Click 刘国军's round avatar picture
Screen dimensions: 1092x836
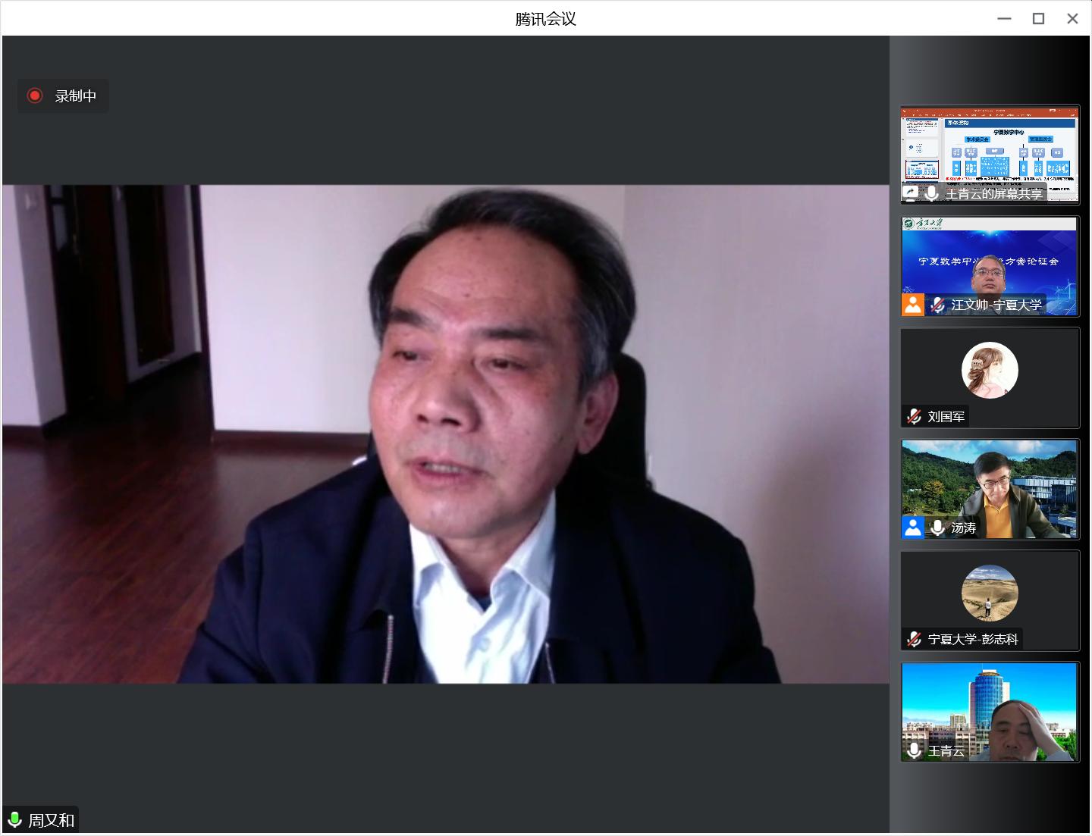(990, 370)
